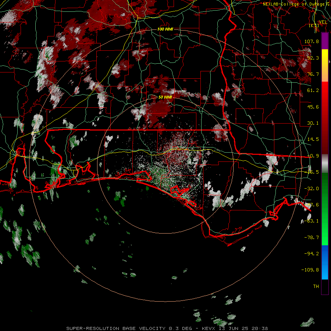The height and width of the screenshot is (331, 331).
Task: Click the VEL legend title
Action: pyautogui.click(x=323, y=22)
